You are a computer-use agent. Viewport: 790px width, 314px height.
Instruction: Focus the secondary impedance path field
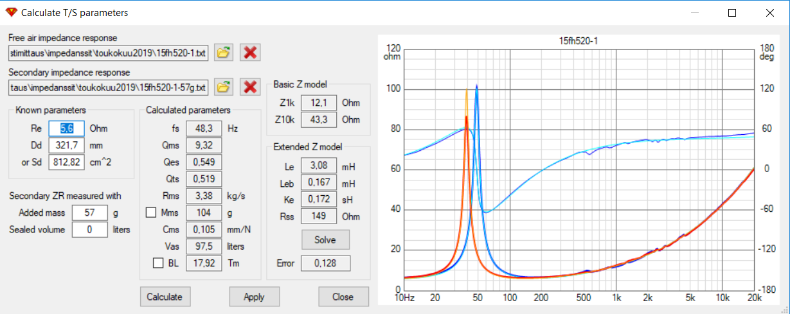click(109, 87)
